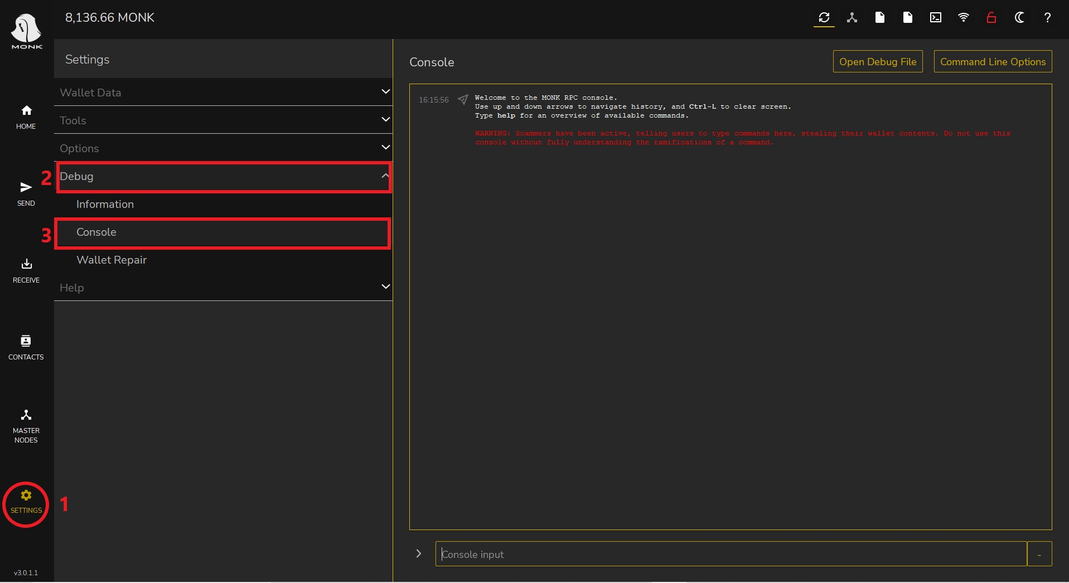Viewport: 1069px width, 583px height.
Task: Click the Settings panel heading
Action: coord(88,60)
